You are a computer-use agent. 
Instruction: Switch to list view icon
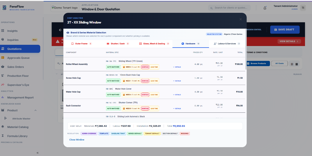(x=297, y=64)
